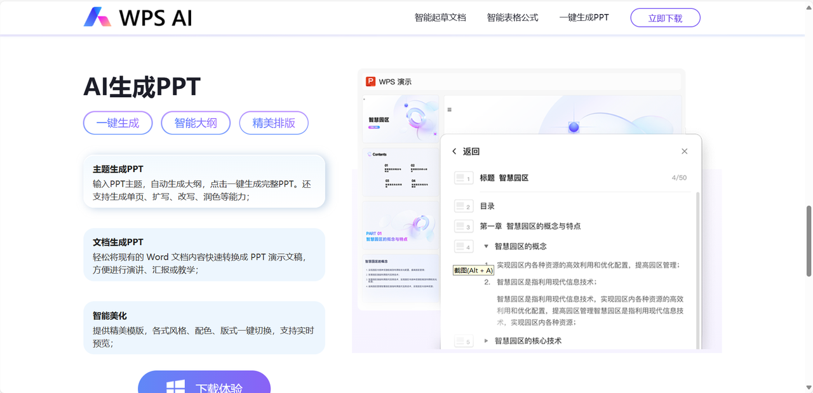Viewport: 813px width, 393px height.
Task: Click outline text 第一章 智慧园区的概念与特点
Action: (530, 226)
